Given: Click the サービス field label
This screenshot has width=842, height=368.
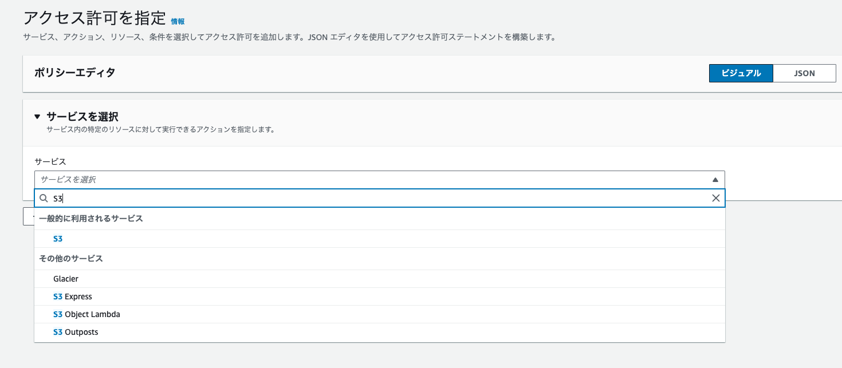Looking at the screenshot, I should pyautogui.click(x=50, y=161).
